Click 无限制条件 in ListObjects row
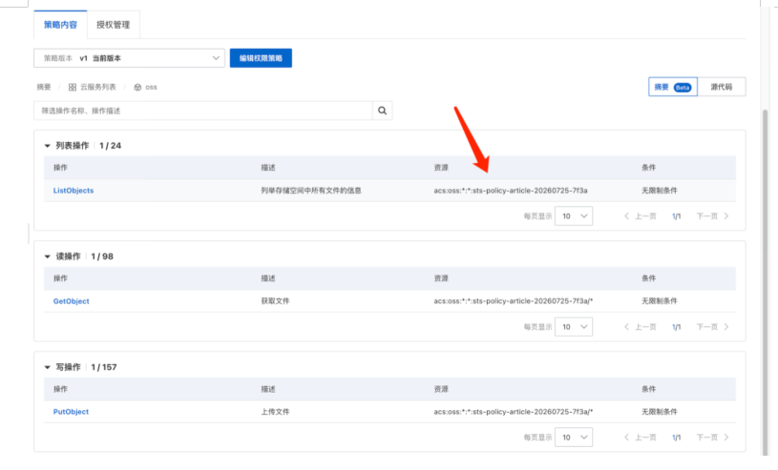 pyautogui.click(x=660, y=191)
